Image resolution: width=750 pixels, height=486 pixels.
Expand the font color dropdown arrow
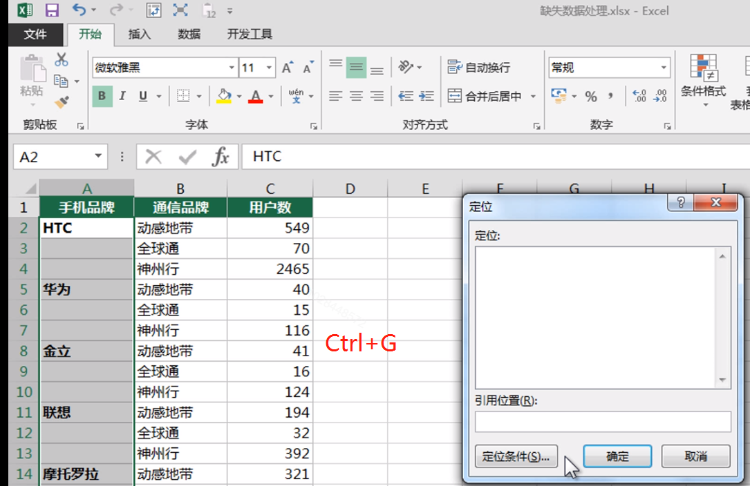[271, 97]
